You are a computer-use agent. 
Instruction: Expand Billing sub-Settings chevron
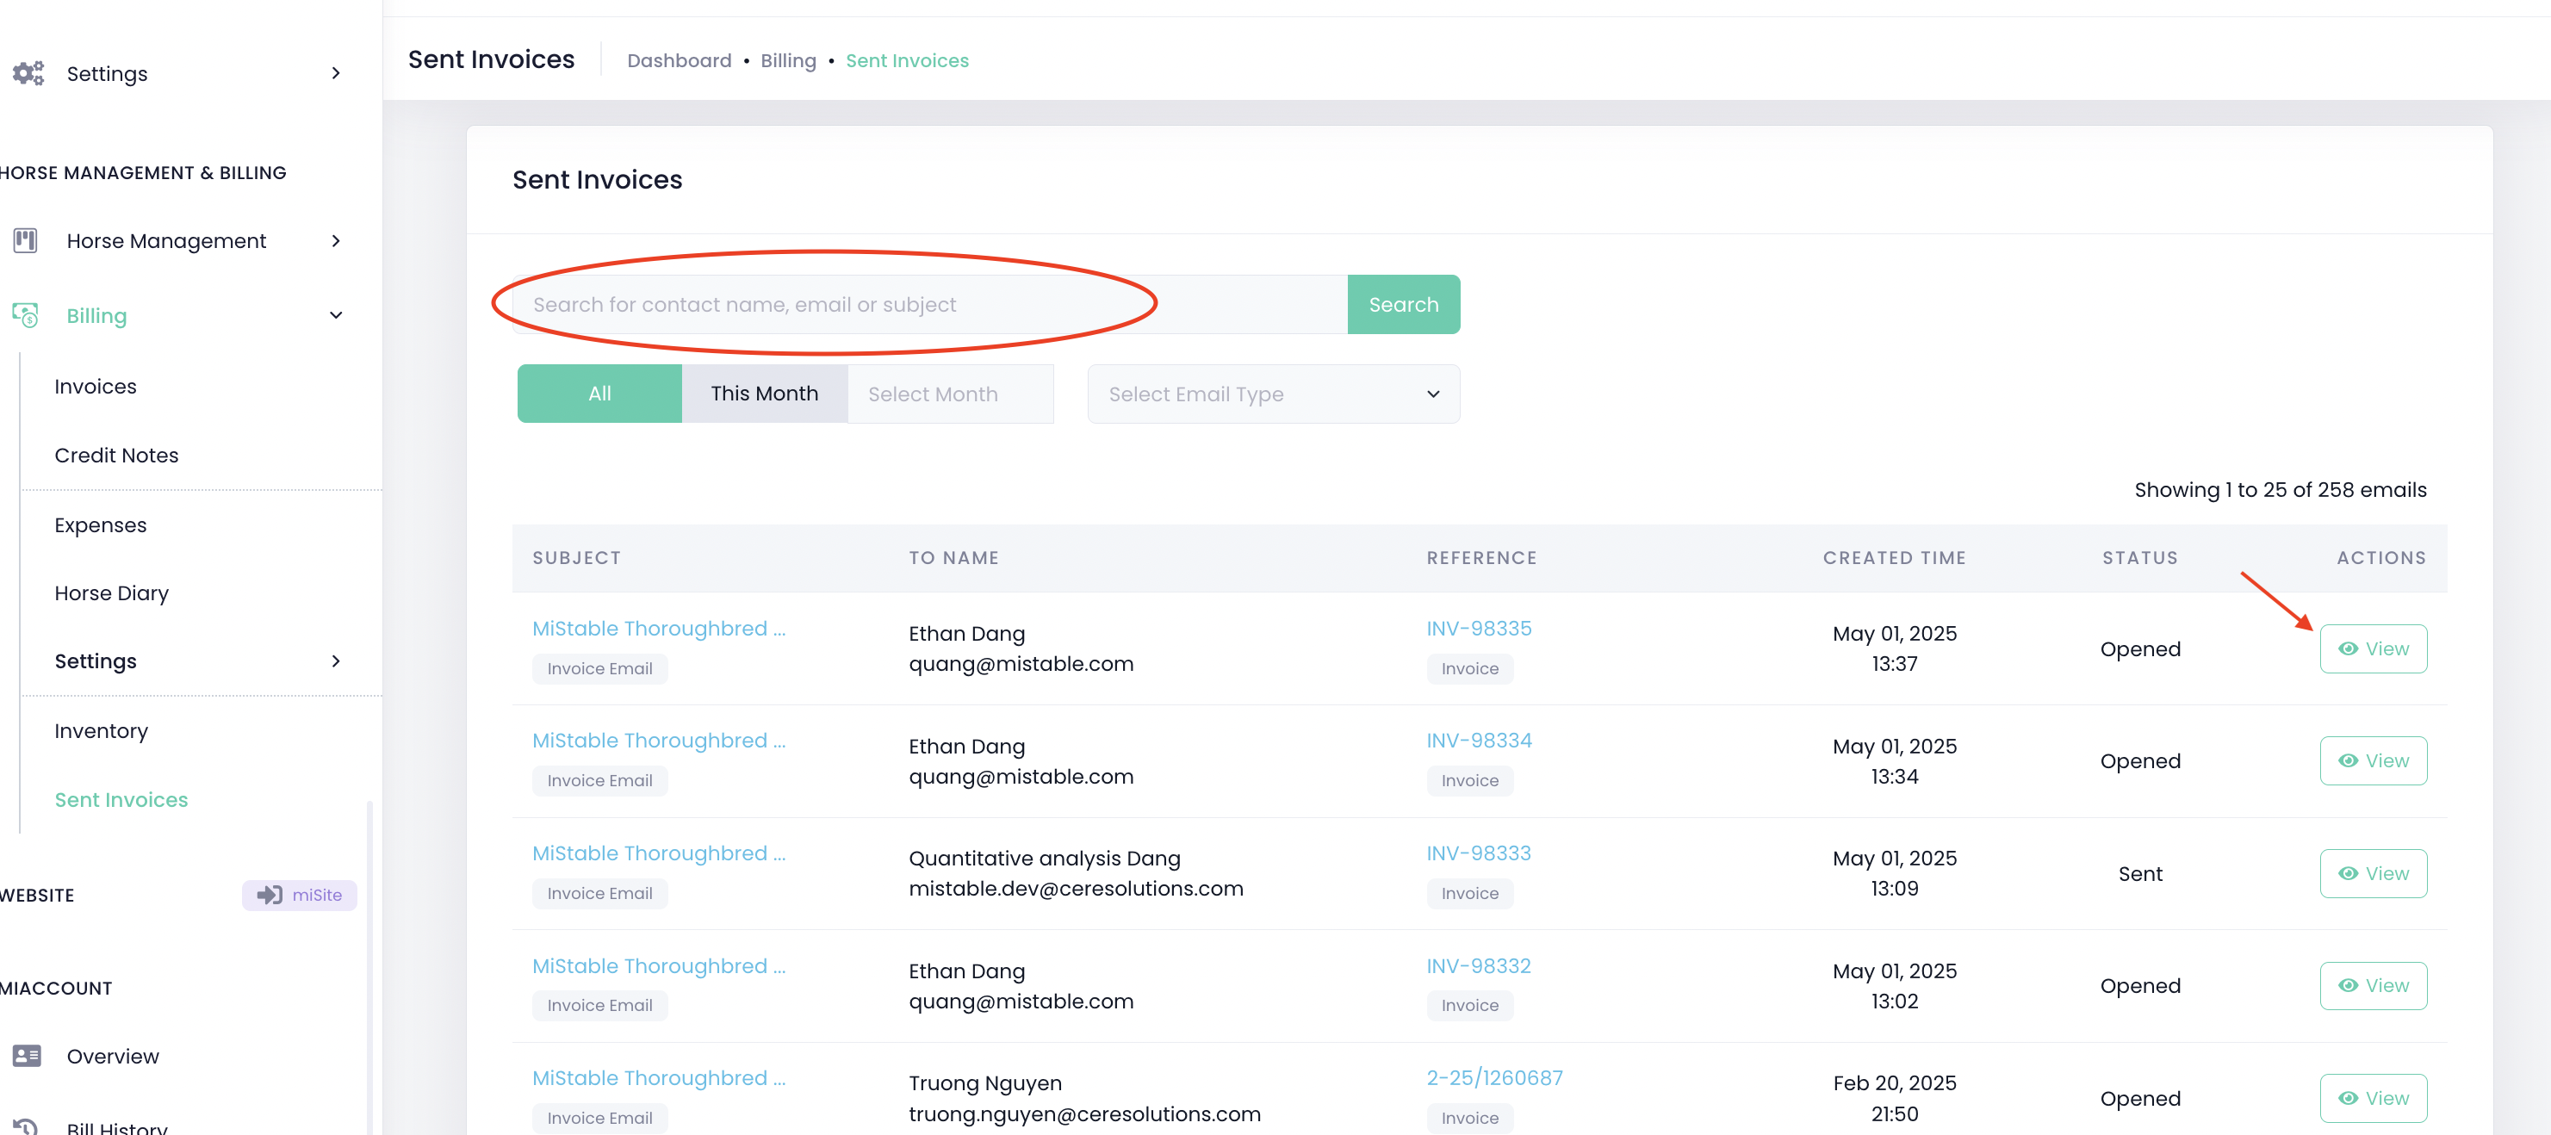tap(336, 661)
